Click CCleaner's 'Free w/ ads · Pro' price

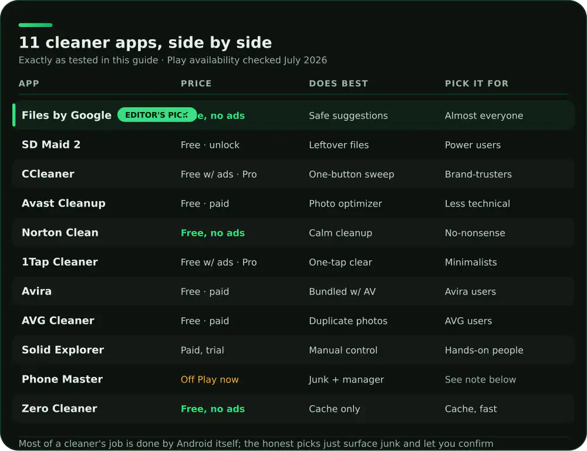tap(218, 174)
